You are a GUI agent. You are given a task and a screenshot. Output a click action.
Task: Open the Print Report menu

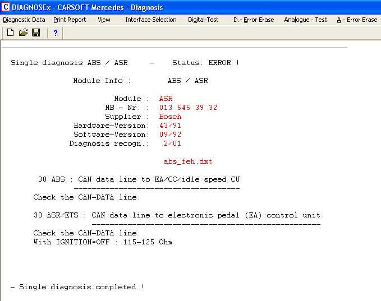70,20
